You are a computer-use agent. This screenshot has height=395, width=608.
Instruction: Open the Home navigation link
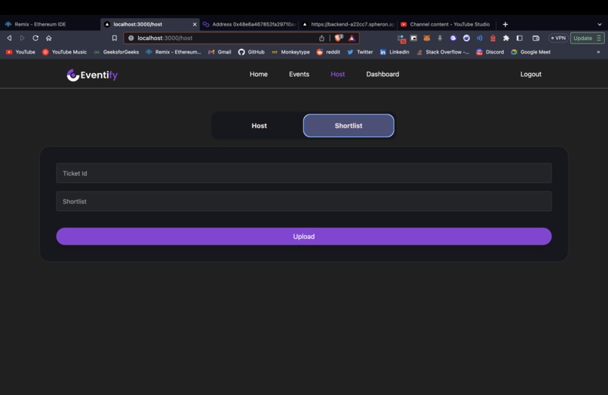coord(259,74)
